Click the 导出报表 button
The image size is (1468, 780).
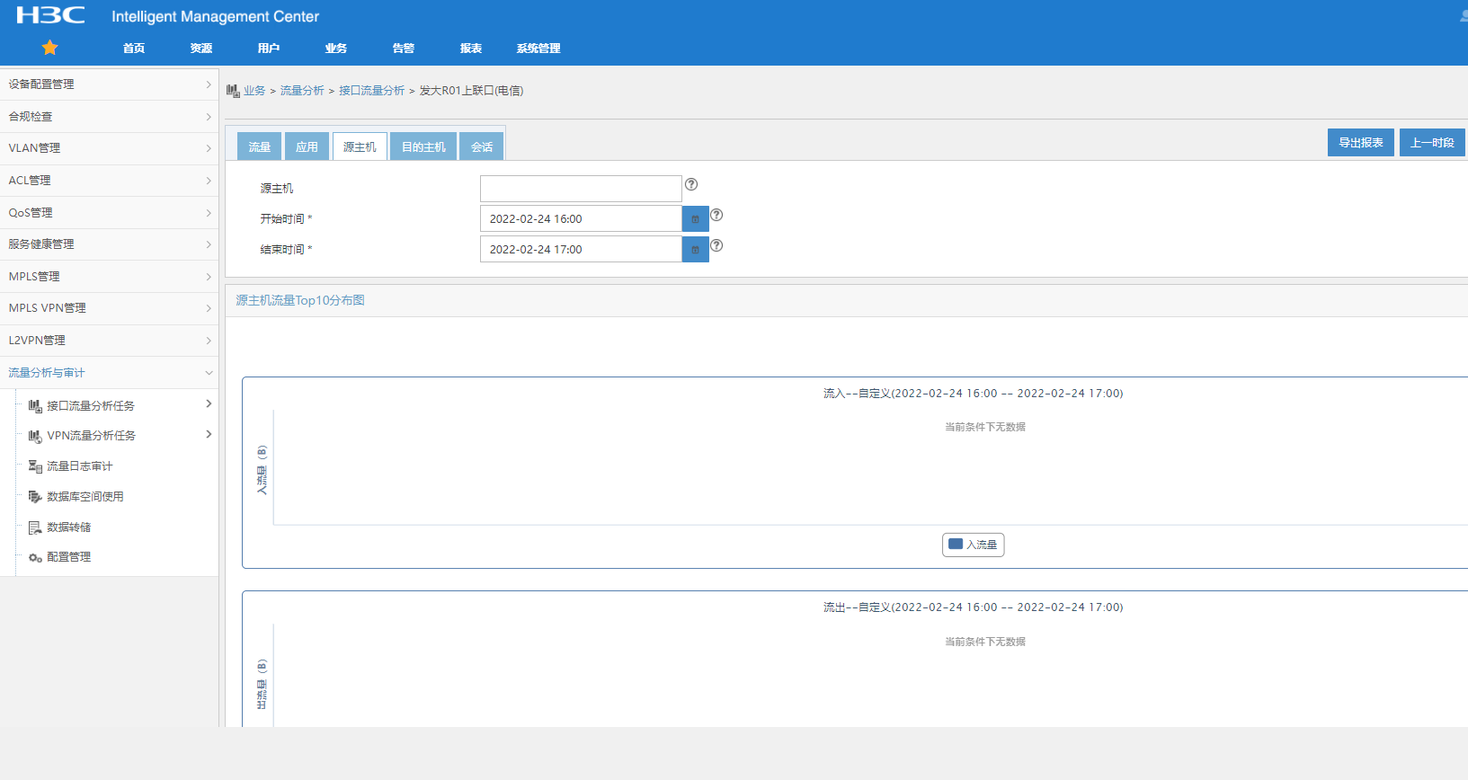(x=1361, y=143)
